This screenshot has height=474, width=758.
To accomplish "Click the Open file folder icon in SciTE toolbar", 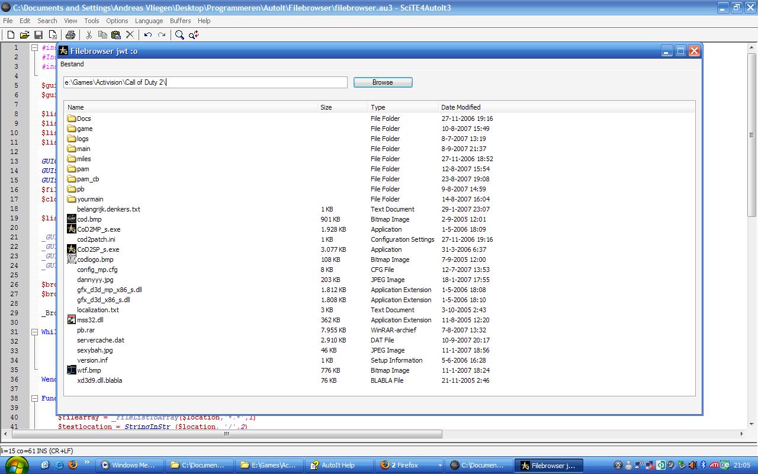I will [24, 35].
